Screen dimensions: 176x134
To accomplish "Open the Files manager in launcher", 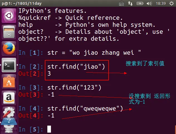I will (x=9, y=32).
